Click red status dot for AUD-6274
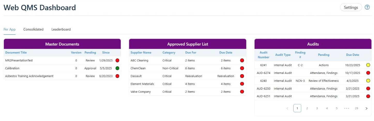374x121 pixels. tap(368, 73)
